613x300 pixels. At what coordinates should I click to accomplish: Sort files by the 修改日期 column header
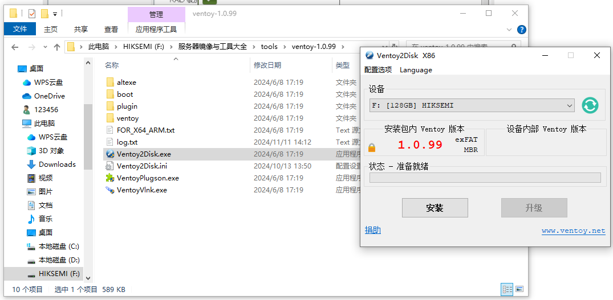point(267,65)
